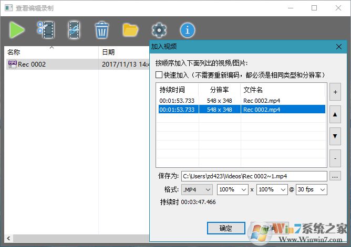
Task: Click the browse ... button for save path
Action: pyautogui.click(x=335, y=176)
